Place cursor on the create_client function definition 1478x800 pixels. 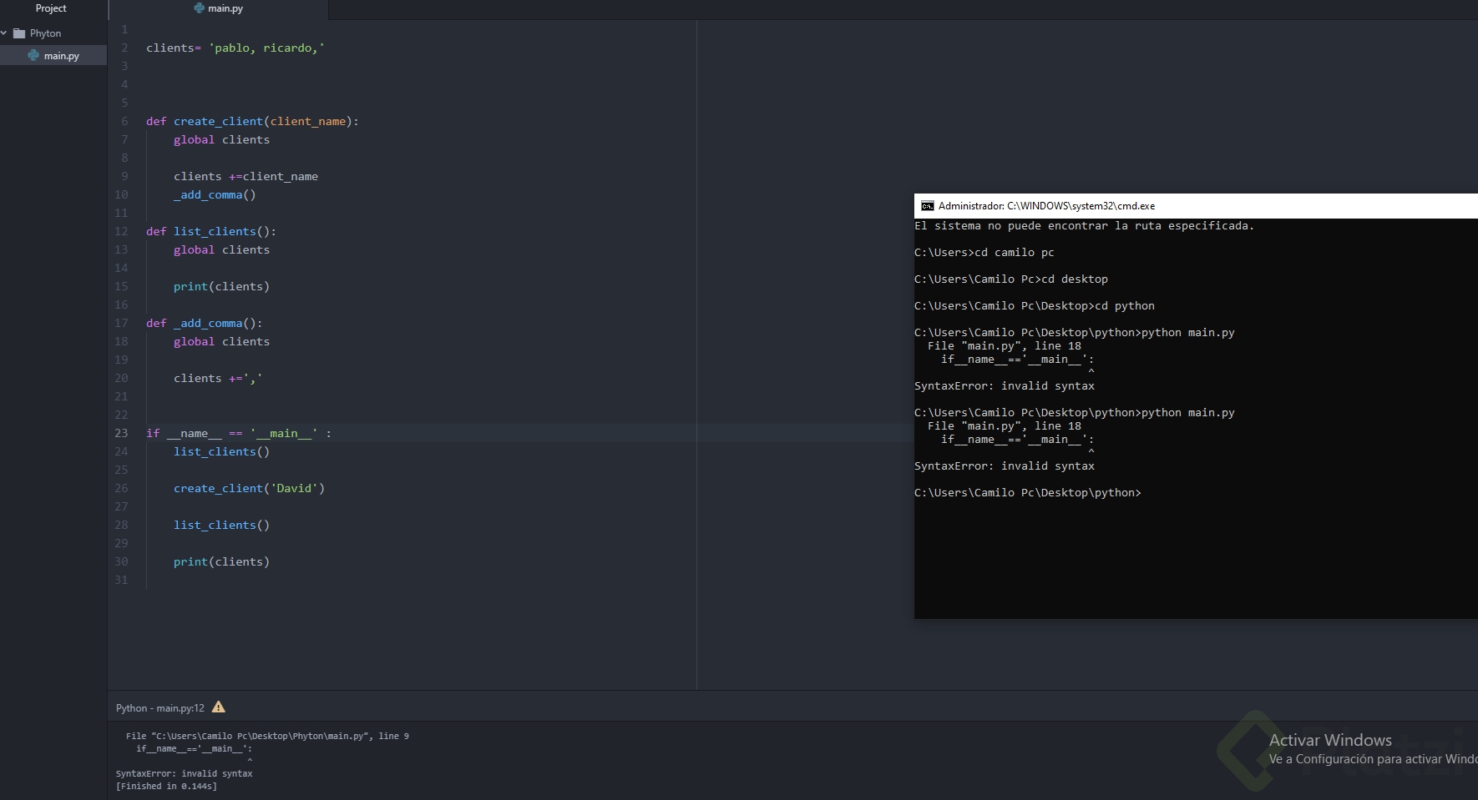point(218,121)
